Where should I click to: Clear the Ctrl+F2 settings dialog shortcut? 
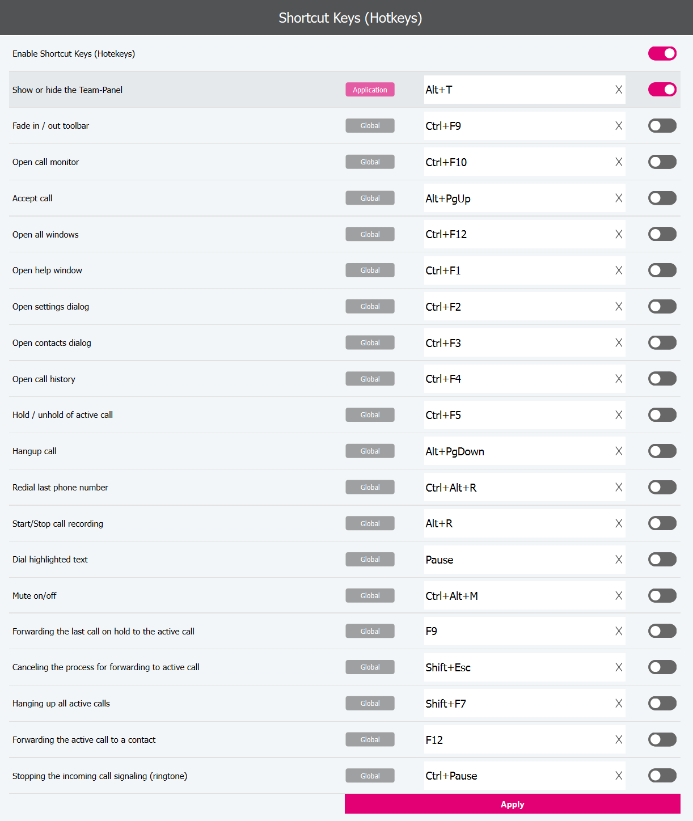click(x=619, y=307)
